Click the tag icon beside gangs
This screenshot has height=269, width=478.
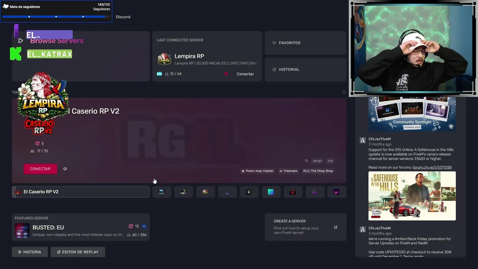click(x=307, y=161)
